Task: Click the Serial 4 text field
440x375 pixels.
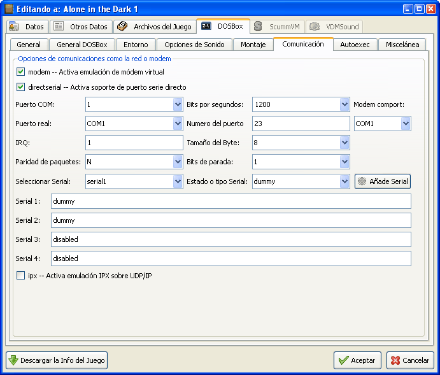Action: (x=231, y=258)
